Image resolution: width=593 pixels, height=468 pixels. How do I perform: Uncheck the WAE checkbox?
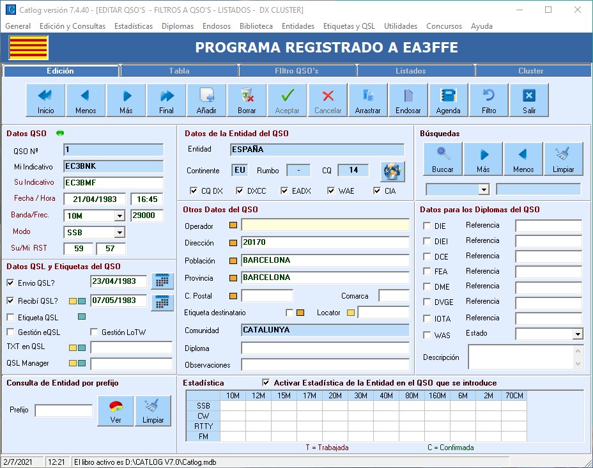[x=331, y=191]
